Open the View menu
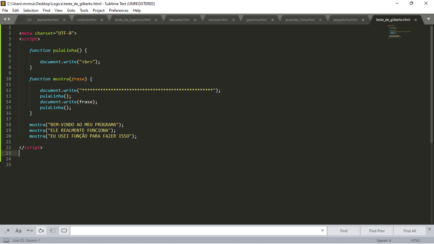The image size is (434, 244). pos(58,10)
